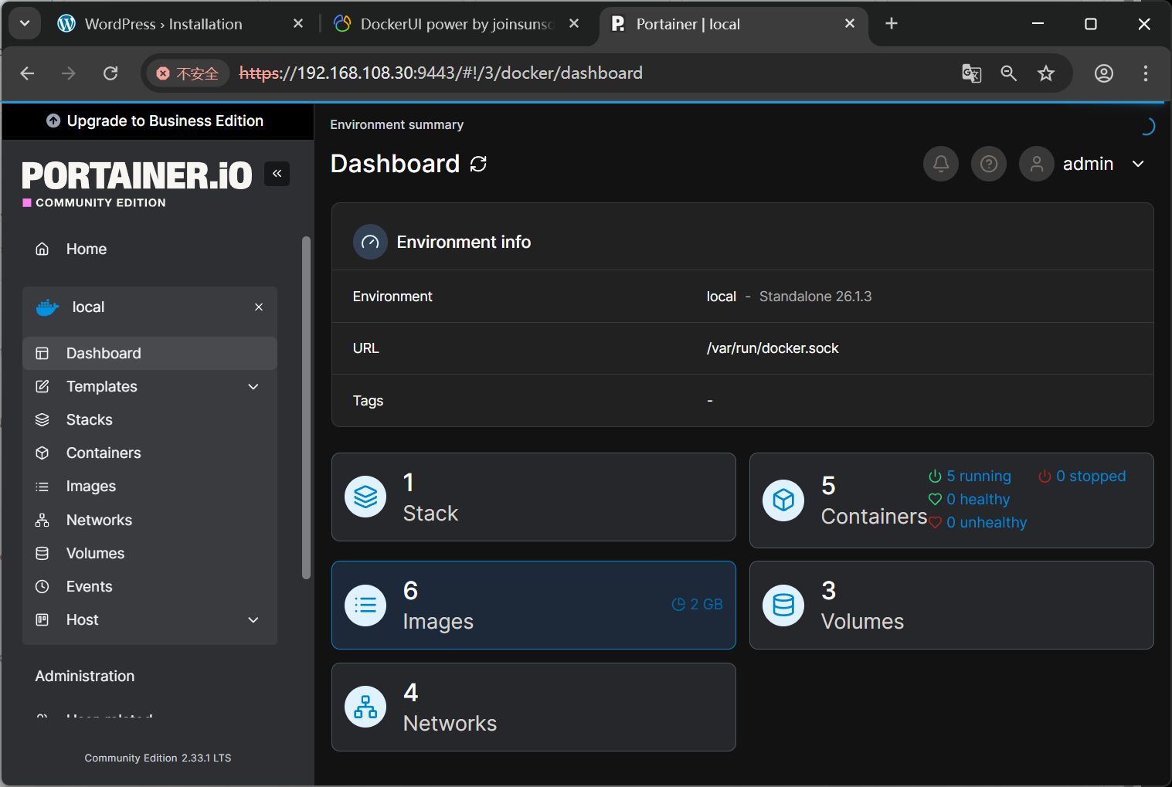Viewport: 1172px width, 787px height.
Task: Open the 4 Networks dashboard tile
Action: point(534,707)
